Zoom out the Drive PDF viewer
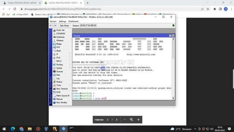 [x=125, y=120]
